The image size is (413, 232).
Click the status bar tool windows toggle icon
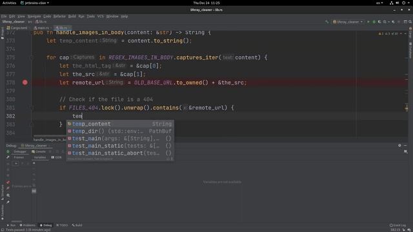point(2,230)
